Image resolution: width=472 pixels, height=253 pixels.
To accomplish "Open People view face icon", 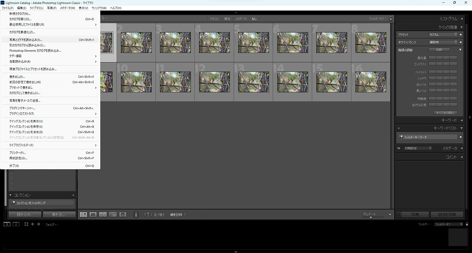I will [123, 214].
